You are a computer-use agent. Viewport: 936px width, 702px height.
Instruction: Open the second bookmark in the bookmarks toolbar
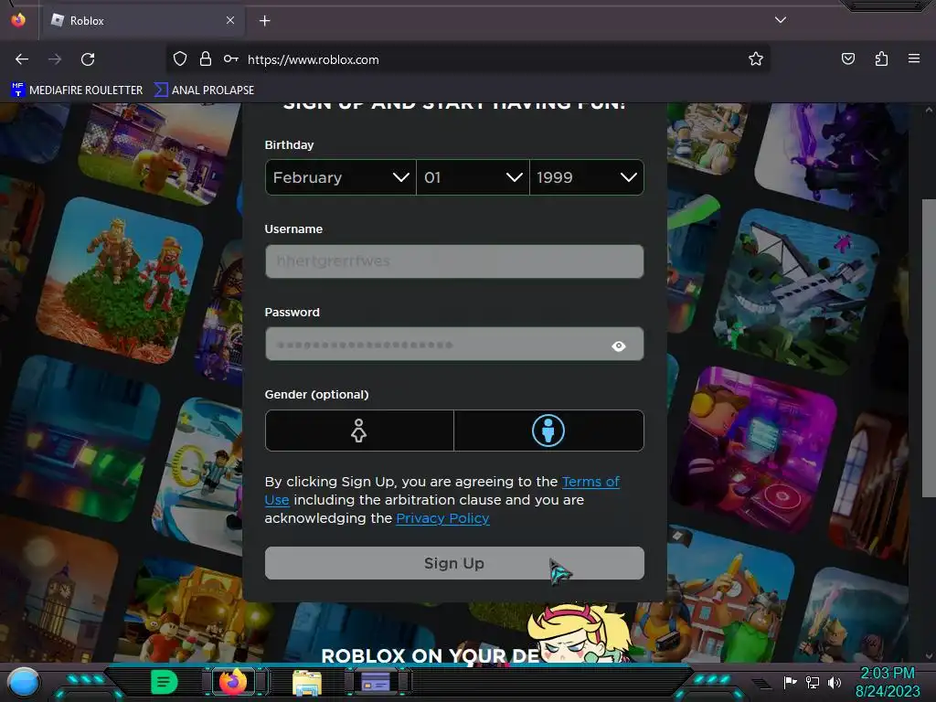point(204,90)
